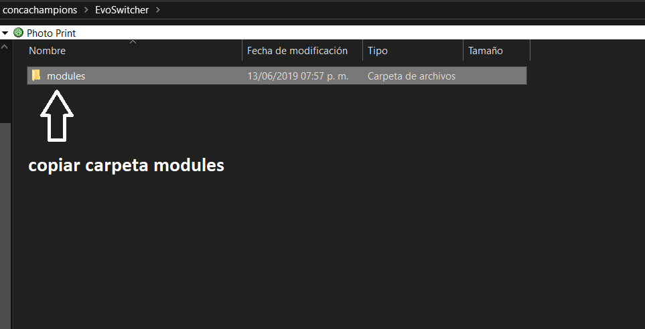Sort by Fecha de modificación column header
The width and height of the screenshot is (645, 329).
click(x=297, y=51)
